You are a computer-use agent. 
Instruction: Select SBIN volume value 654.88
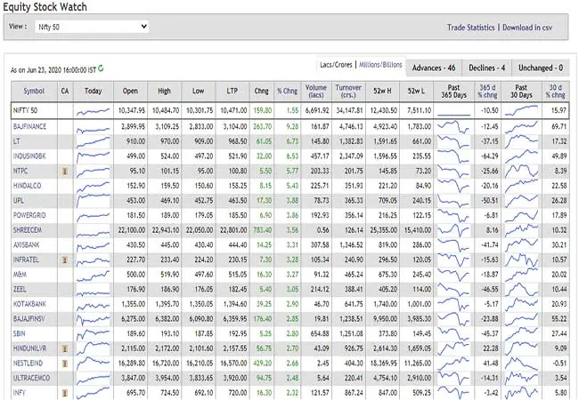320,333
